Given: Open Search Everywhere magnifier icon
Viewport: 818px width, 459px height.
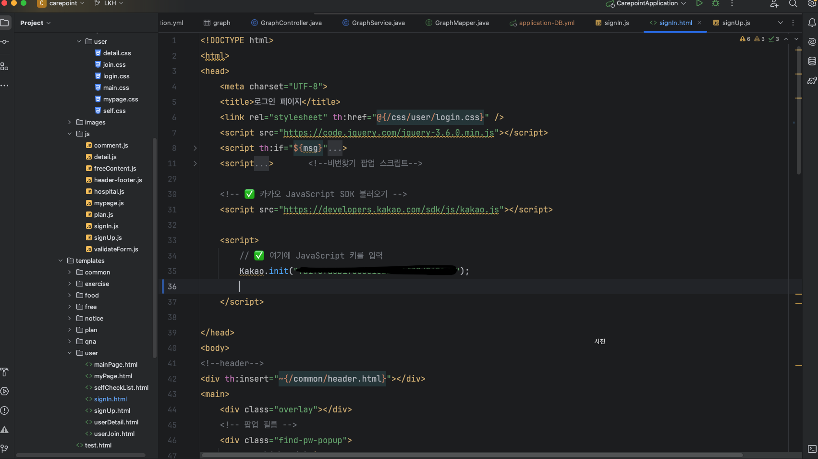Looking at the screenshot, I should coord(793,3).
